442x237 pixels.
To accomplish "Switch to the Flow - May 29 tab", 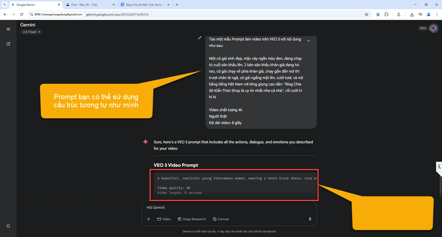I will click(90, 5).
